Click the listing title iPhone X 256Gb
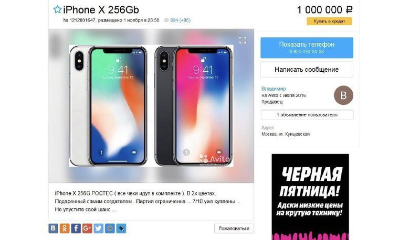The width and height of the screenshot is (399, 240). pos(101,10)
